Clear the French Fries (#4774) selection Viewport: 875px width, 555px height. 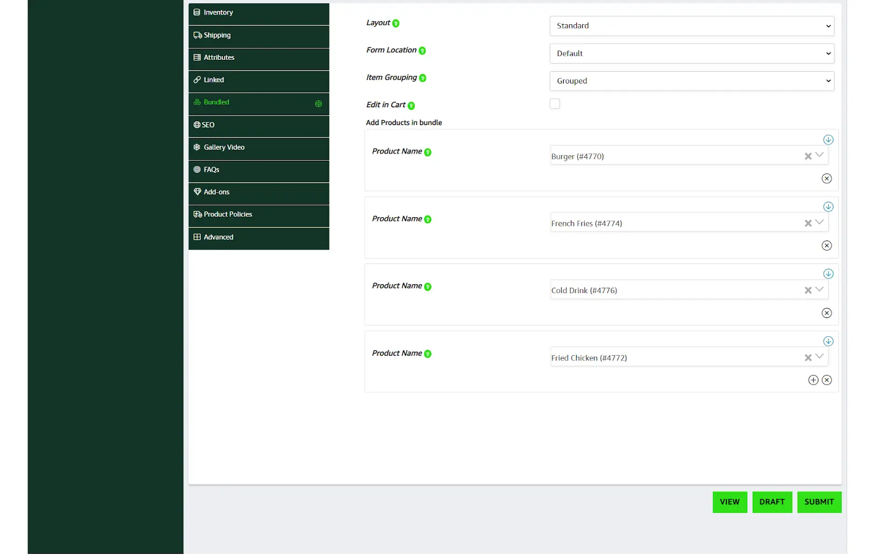(x=808, y=223)
